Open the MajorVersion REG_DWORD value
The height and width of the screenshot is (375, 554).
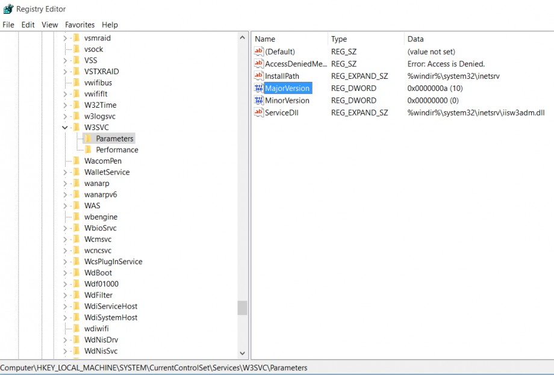tap(288, 88)
